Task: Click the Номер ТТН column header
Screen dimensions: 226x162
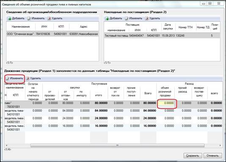Action: tap(185, 27)
